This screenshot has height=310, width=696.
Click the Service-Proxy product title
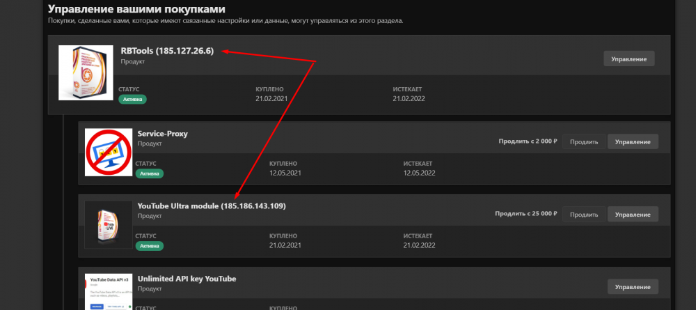pyautogui.click(x=162, y=133)
